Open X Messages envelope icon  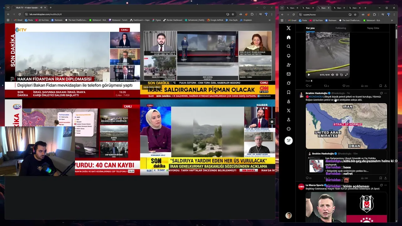(x=288, y=74)
